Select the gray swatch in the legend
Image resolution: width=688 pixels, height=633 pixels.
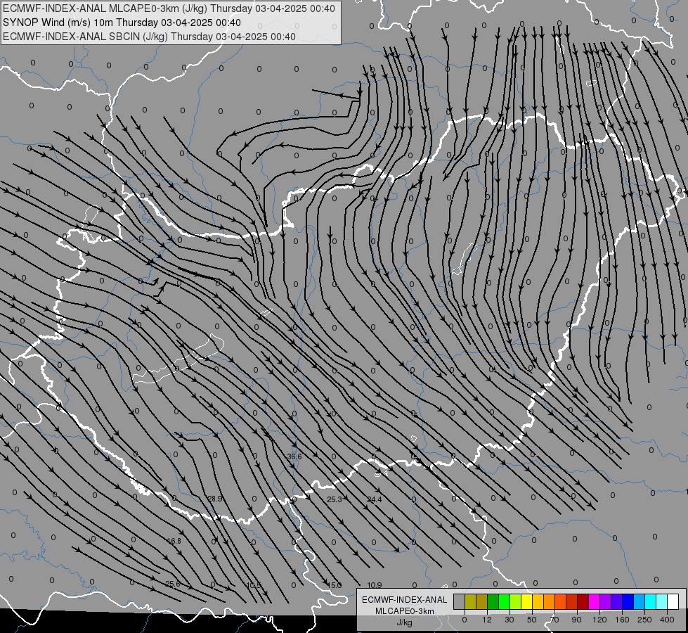click(460, 602)
